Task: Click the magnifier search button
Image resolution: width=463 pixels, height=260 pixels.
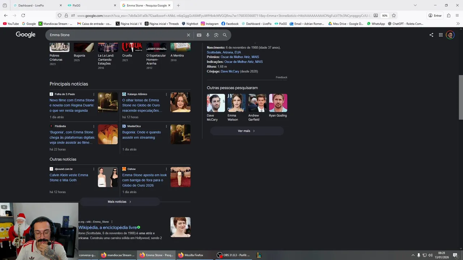Action: click(x=225, y=35)
